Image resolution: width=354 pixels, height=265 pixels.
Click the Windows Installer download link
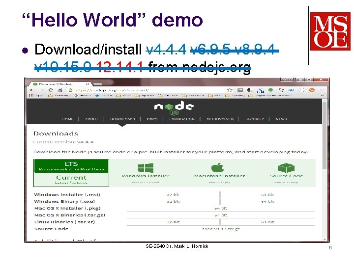point(146,176)
